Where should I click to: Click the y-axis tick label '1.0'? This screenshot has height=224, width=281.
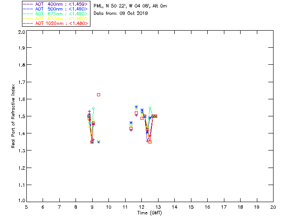(22, 201)
